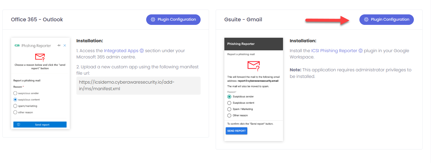431x163 pixels.
Task: Click the gear icon after ICSI Phishing Reporter
Action: [x=361, y=51]
